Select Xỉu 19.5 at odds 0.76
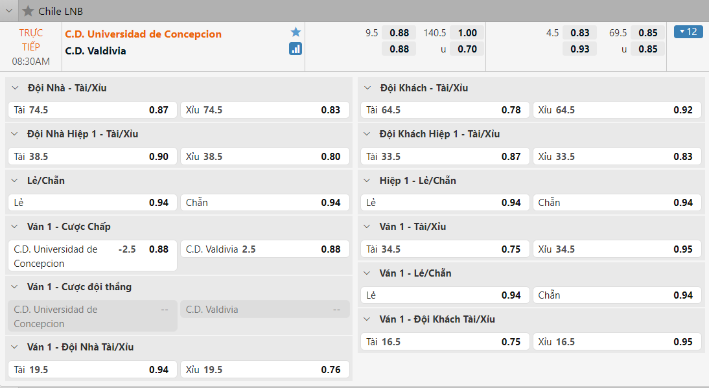The height and width of the screenshot is (388, 709). 264,370
